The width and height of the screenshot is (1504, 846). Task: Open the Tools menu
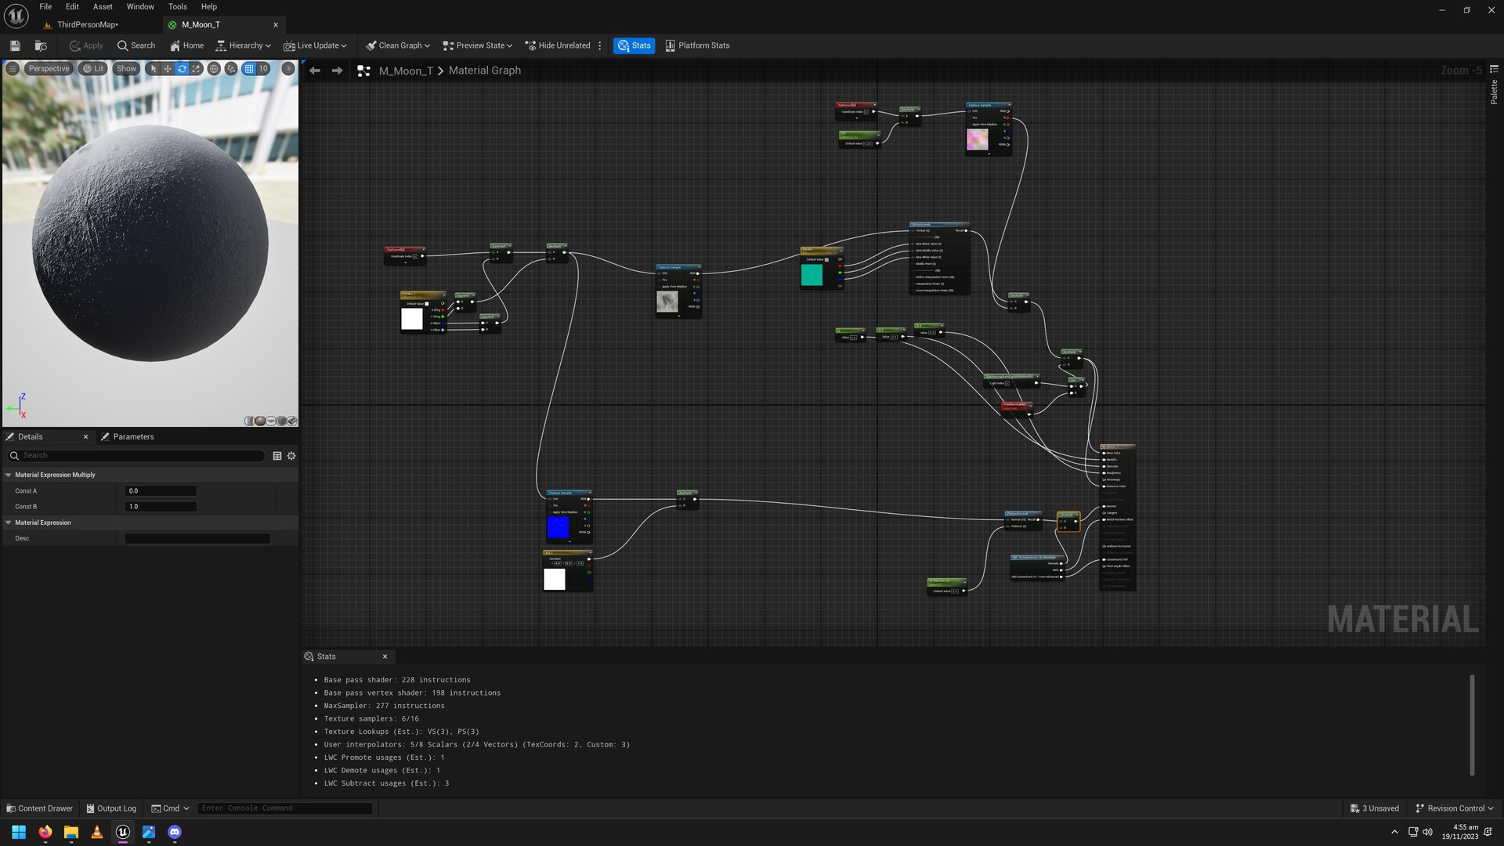coord(177,6)
